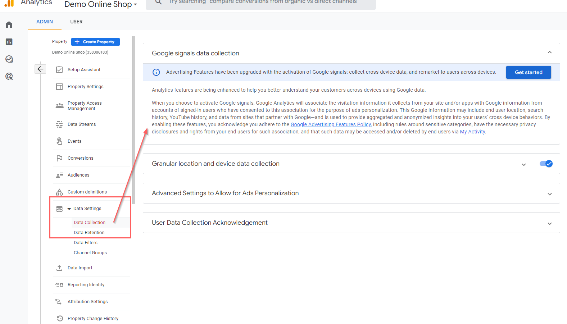This screenshot has height=324, width=567.
Task: Open the Explore icon in left rail
Action: [9, 59]
